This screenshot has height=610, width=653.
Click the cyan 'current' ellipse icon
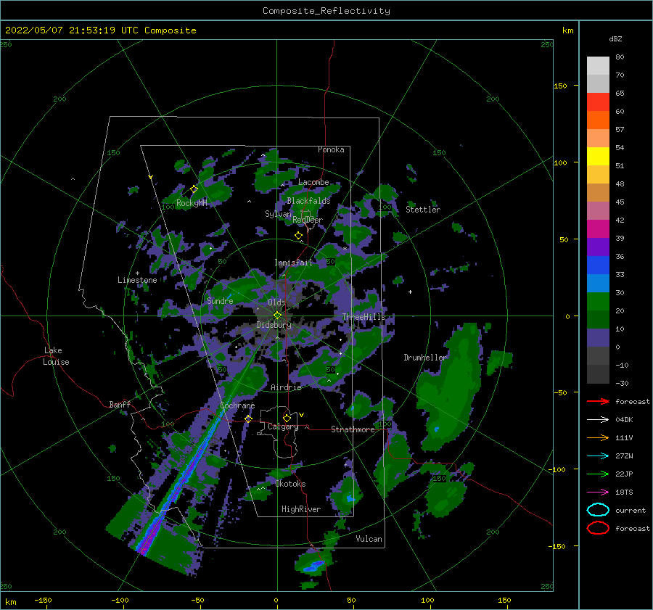[598, 510]
